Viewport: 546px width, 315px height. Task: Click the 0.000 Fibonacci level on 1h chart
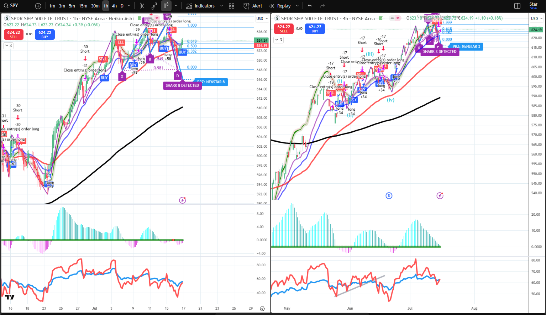(x=192, y=67)
